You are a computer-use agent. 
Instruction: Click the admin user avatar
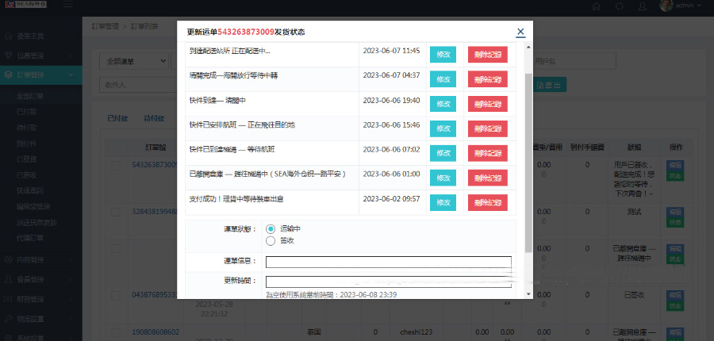point(666,6)
